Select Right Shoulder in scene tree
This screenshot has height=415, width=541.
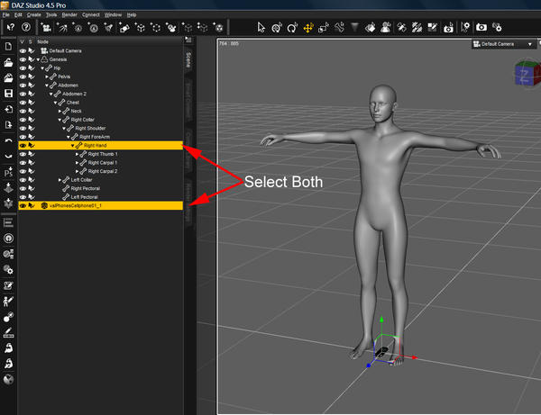click(90, 128)
